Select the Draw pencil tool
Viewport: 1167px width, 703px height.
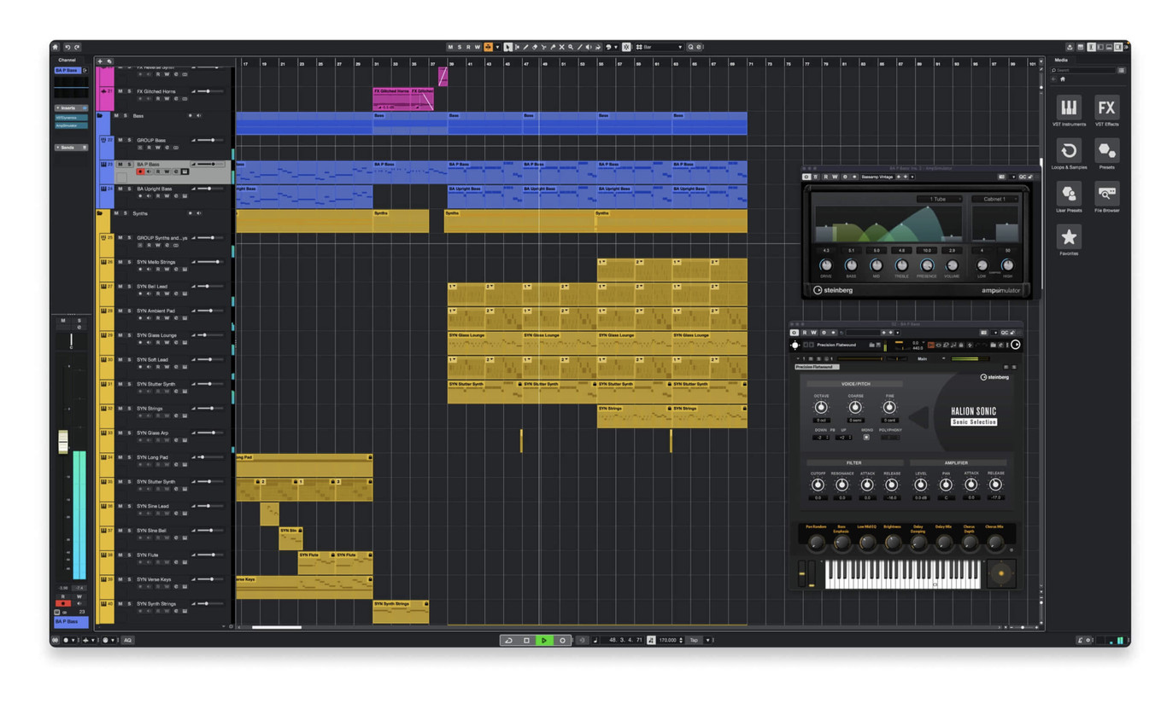(525, 47)
